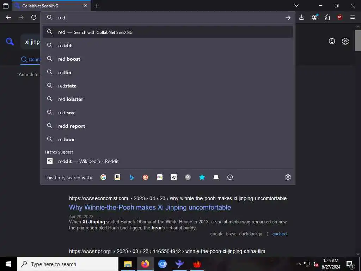This screenshot has height=271, width=361.
Task: Open the uBlock Origin extension
Action: pyautogui.click(x=340, y=18)
